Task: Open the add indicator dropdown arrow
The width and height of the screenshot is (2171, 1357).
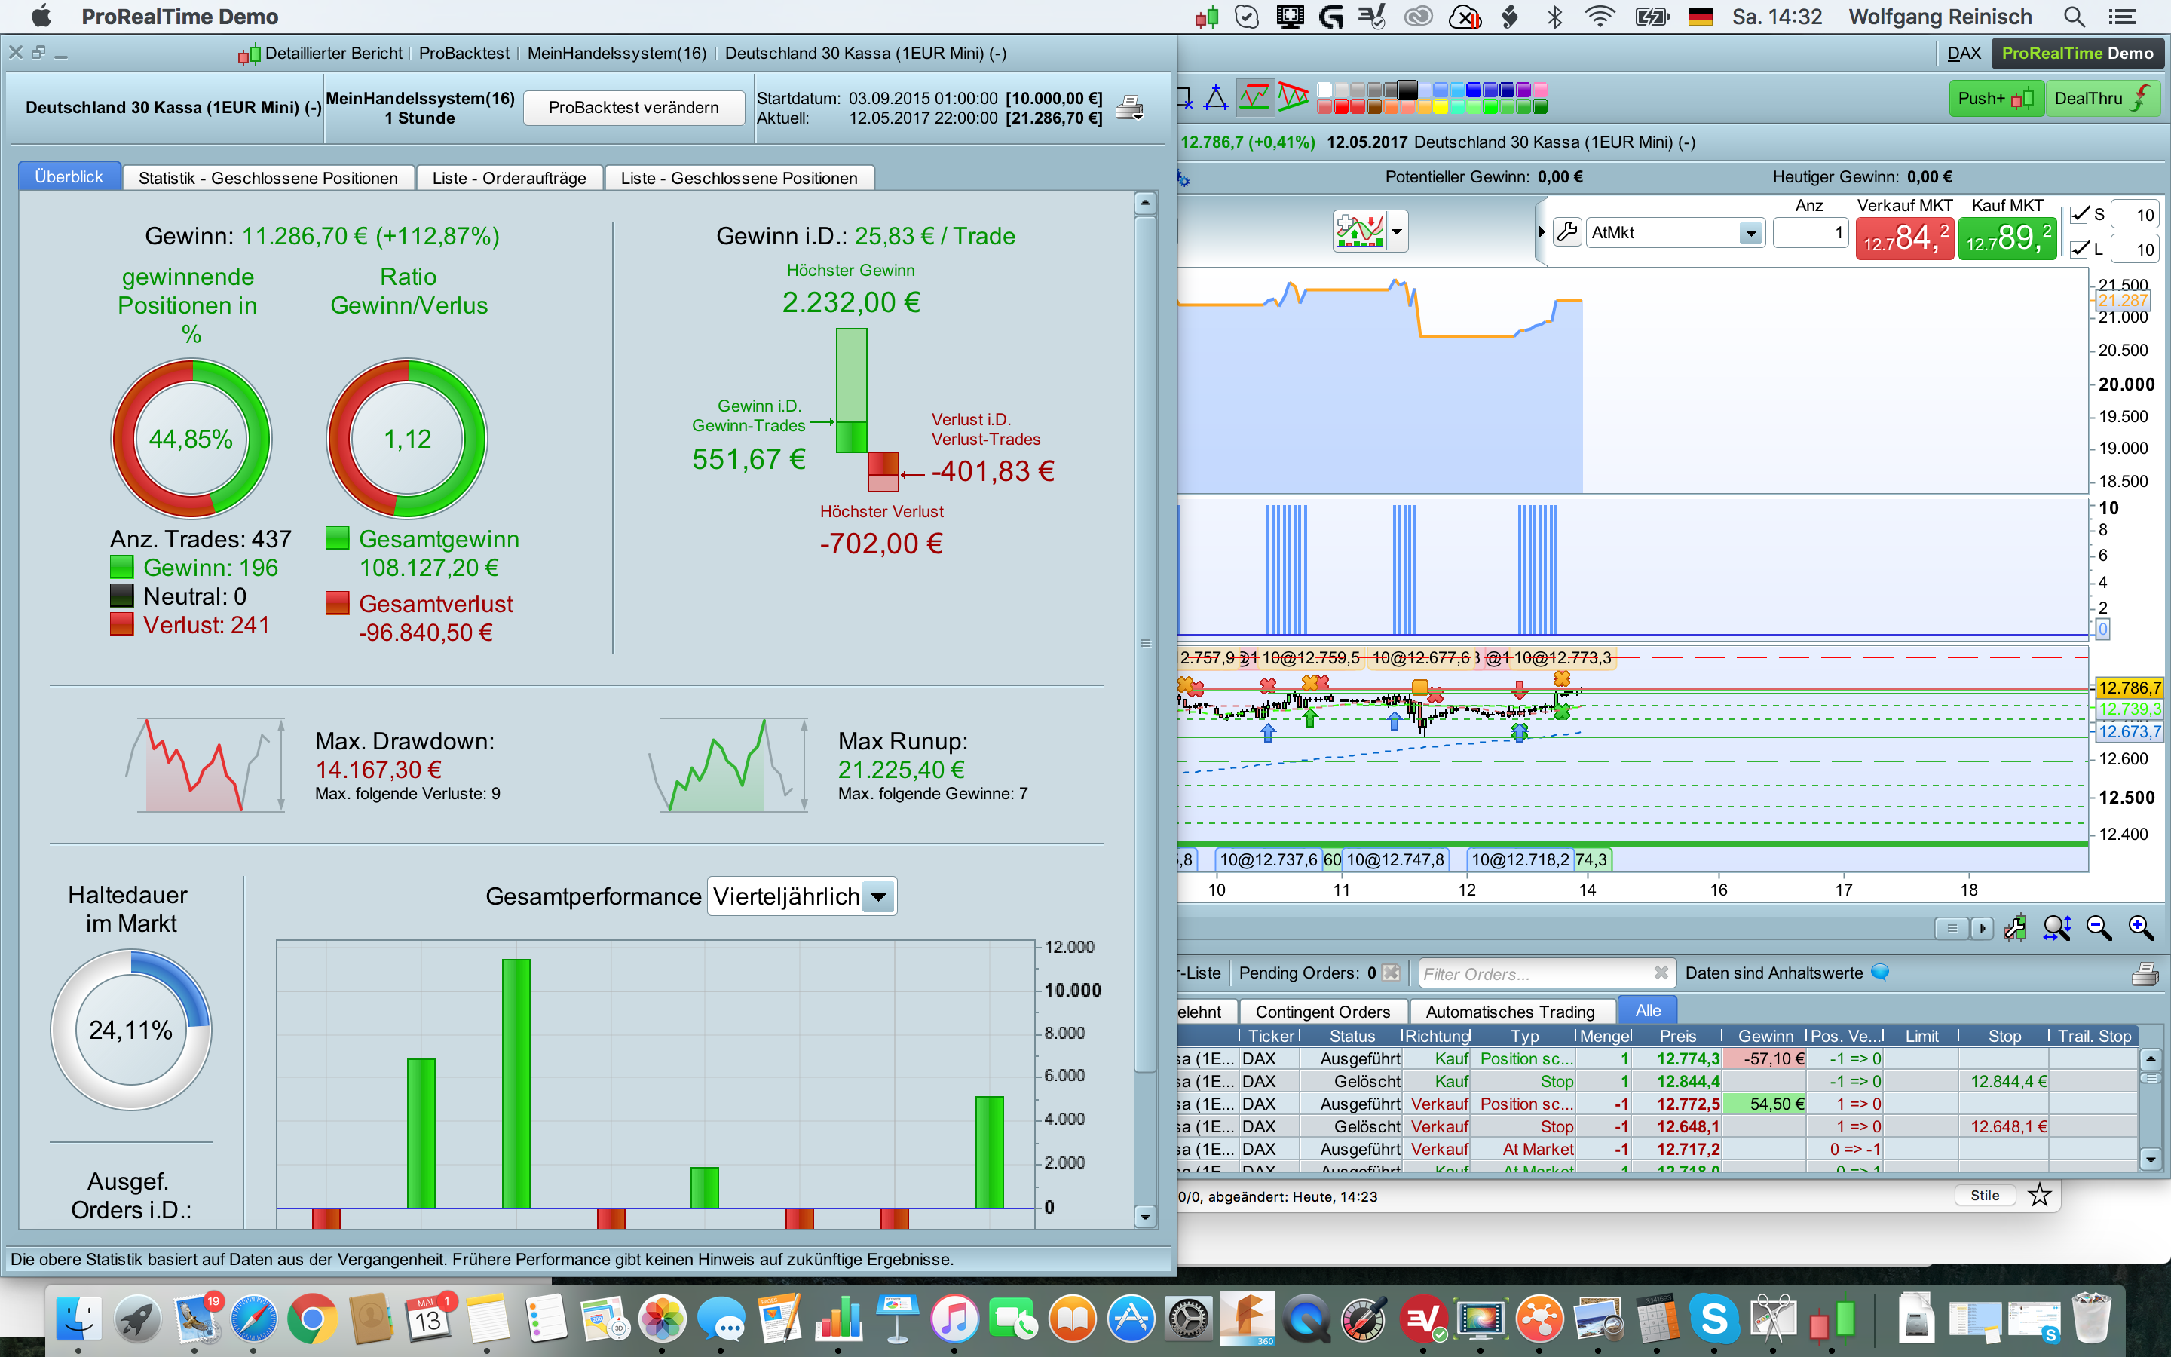Action: tap(1397, 231)
